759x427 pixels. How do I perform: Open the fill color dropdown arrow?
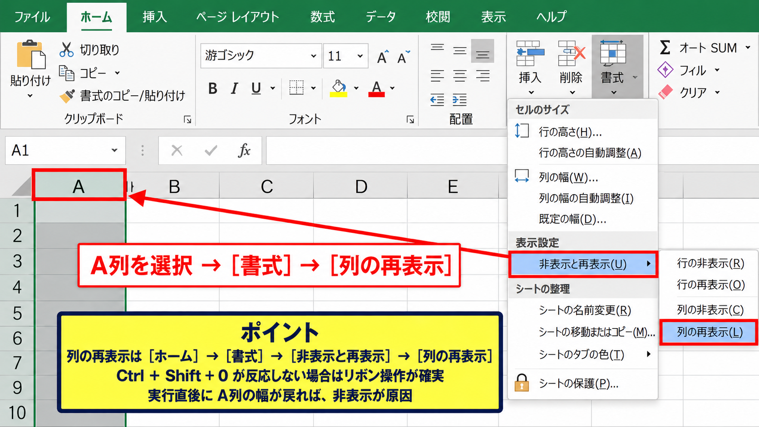(x=356, y=88)
